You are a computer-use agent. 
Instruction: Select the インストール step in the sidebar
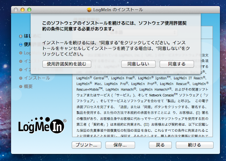point(35,78)
